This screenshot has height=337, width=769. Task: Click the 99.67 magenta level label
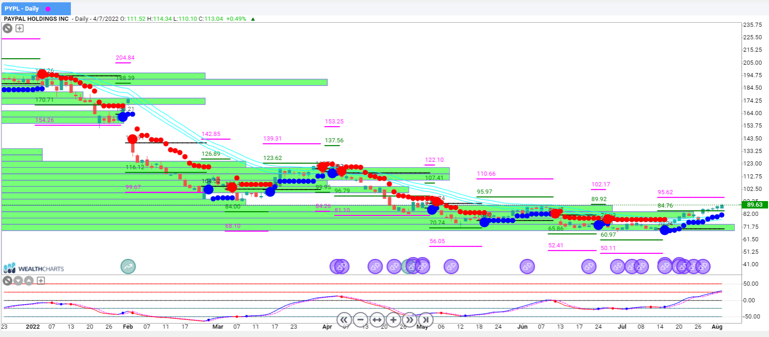[133, 187]
